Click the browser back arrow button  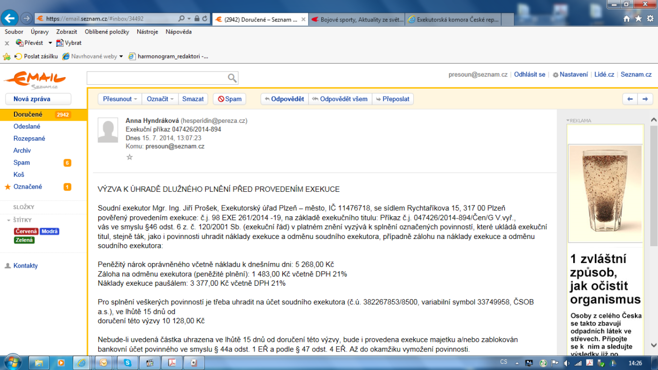[9, 18]
